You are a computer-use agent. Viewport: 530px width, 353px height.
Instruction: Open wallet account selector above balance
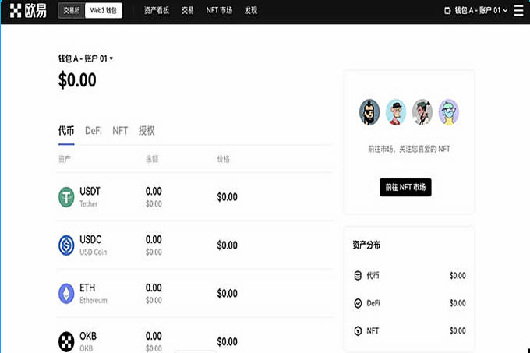tap(86, 58)
